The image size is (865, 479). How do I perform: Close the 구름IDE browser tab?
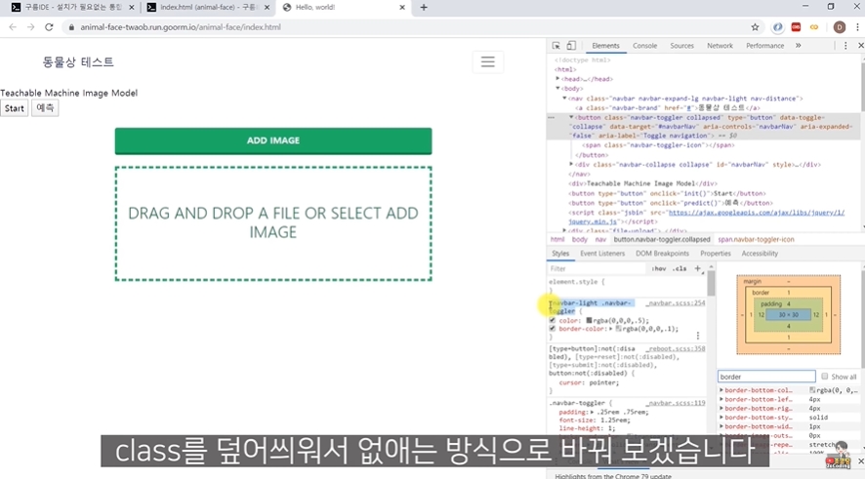pos(131,7)
